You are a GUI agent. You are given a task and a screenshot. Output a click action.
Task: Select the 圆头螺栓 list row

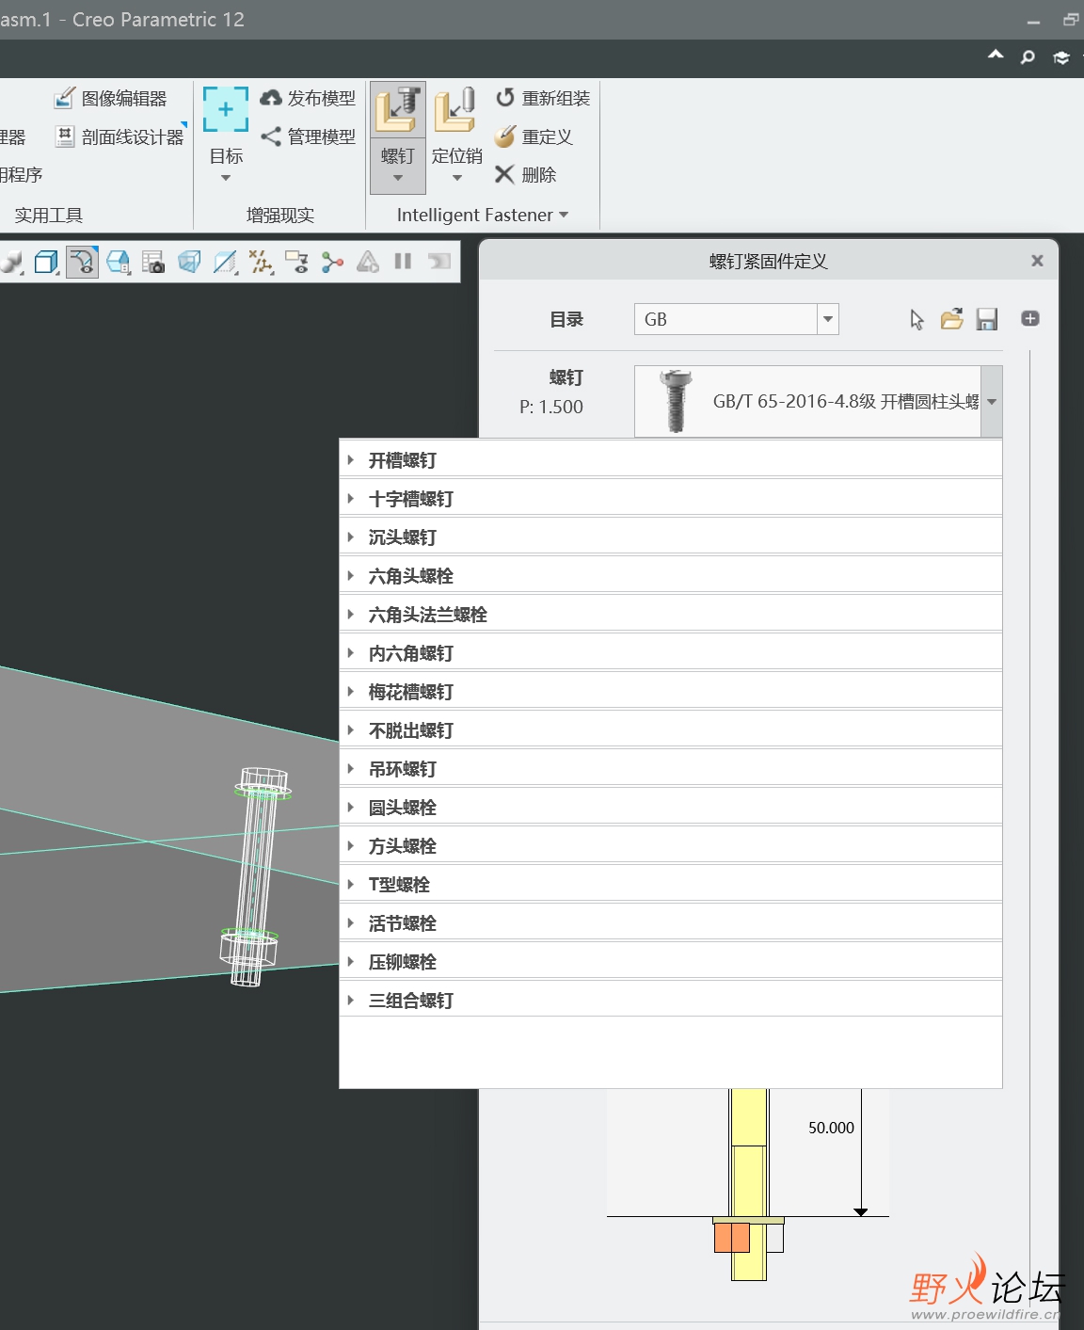coord(670,808)
